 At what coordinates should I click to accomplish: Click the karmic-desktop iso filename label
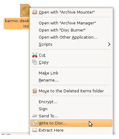[17, 23]
